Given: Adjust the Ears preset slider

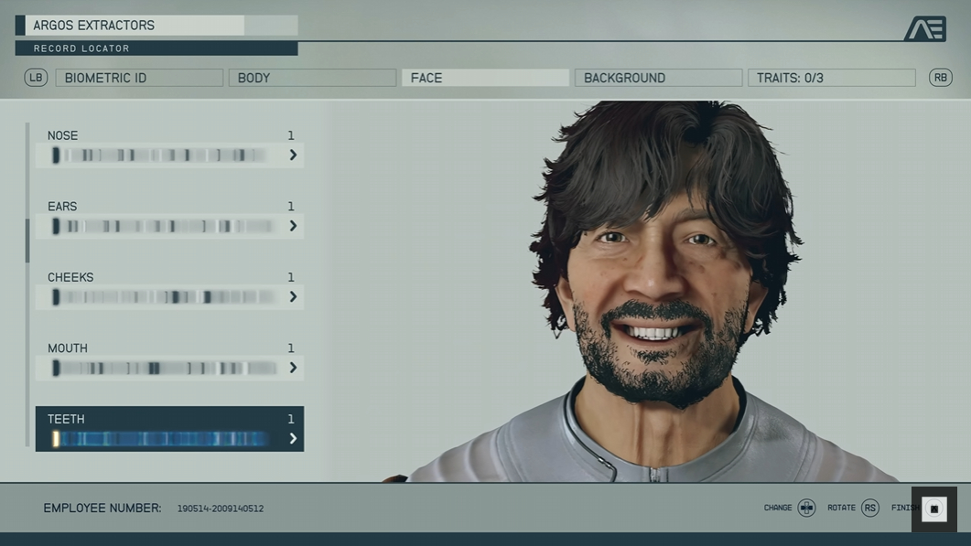Looking at the screenshot, I should click(x=164, y=226).
